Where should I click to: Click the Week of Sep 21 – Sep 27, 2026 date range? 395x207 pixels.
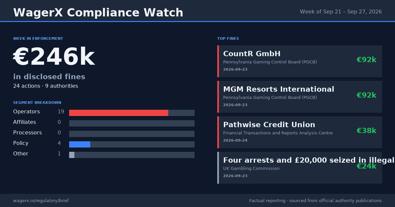[341, 12]
